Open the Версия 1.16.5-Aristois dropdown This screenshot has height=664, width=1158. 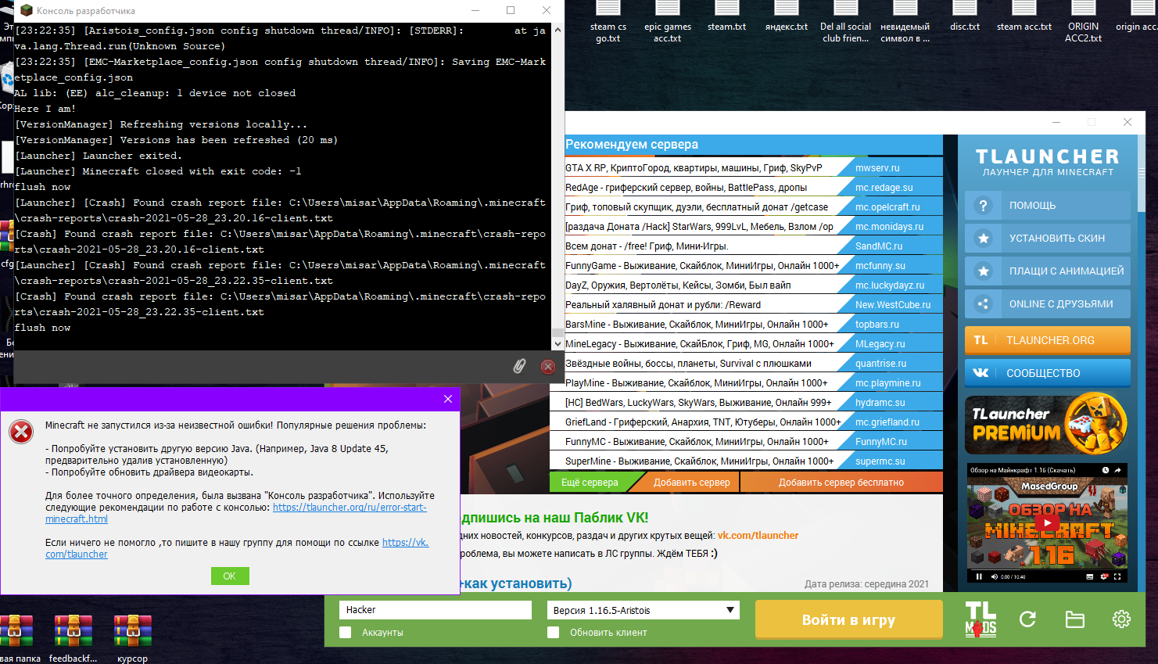tap(644, 610)
